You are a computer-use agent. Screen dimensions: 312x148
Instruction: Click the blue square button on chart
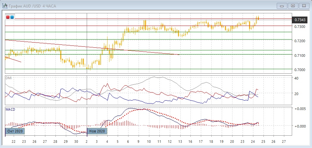(12, 17)
